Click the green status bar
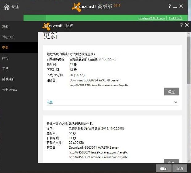The height and width of the screenshot is (173, 191). click(105, 18)
